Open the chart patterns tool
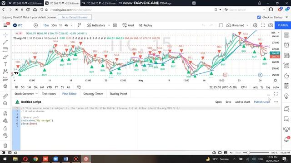 tap(5, 72)
